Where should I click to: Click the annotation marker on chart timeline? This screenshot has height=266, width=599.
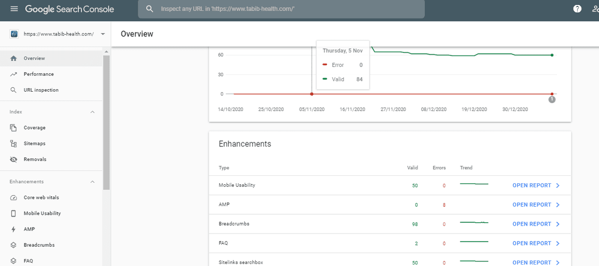click(x=552, y=100)
